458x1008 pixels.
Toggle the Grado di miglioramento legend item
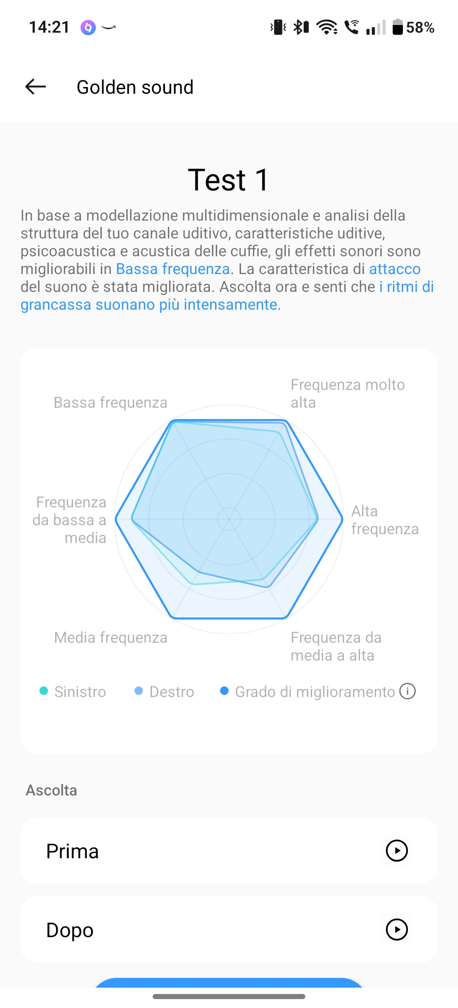[307, 692]
